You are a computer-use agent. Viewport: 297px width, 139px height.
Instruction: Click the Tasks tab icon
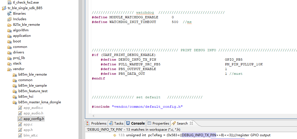point(111,123)
